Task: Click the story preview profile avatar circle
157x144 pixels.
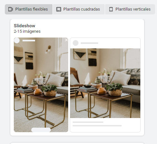Action: (x=17, y=40)
